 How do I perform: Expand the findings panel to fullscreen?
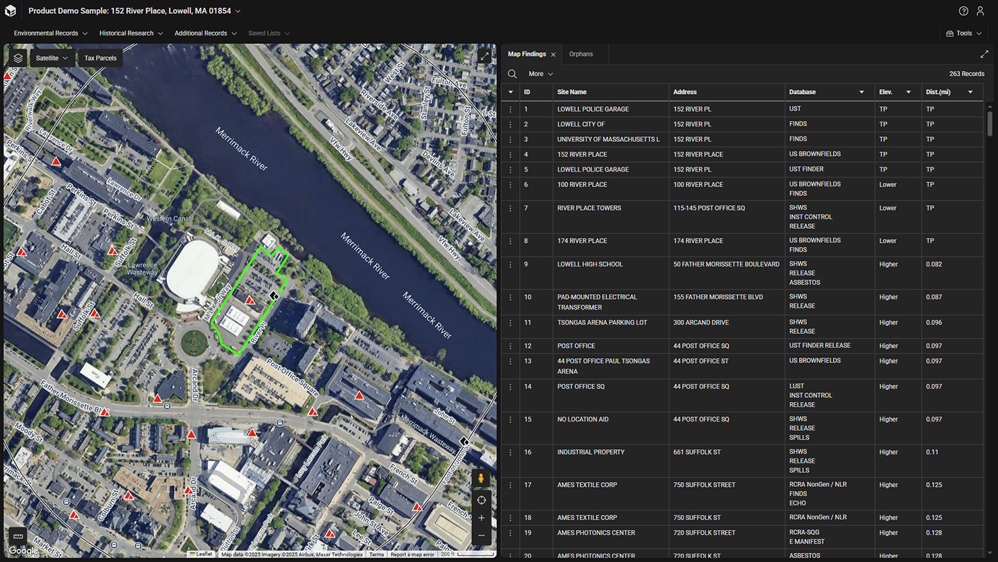(984, 54)
